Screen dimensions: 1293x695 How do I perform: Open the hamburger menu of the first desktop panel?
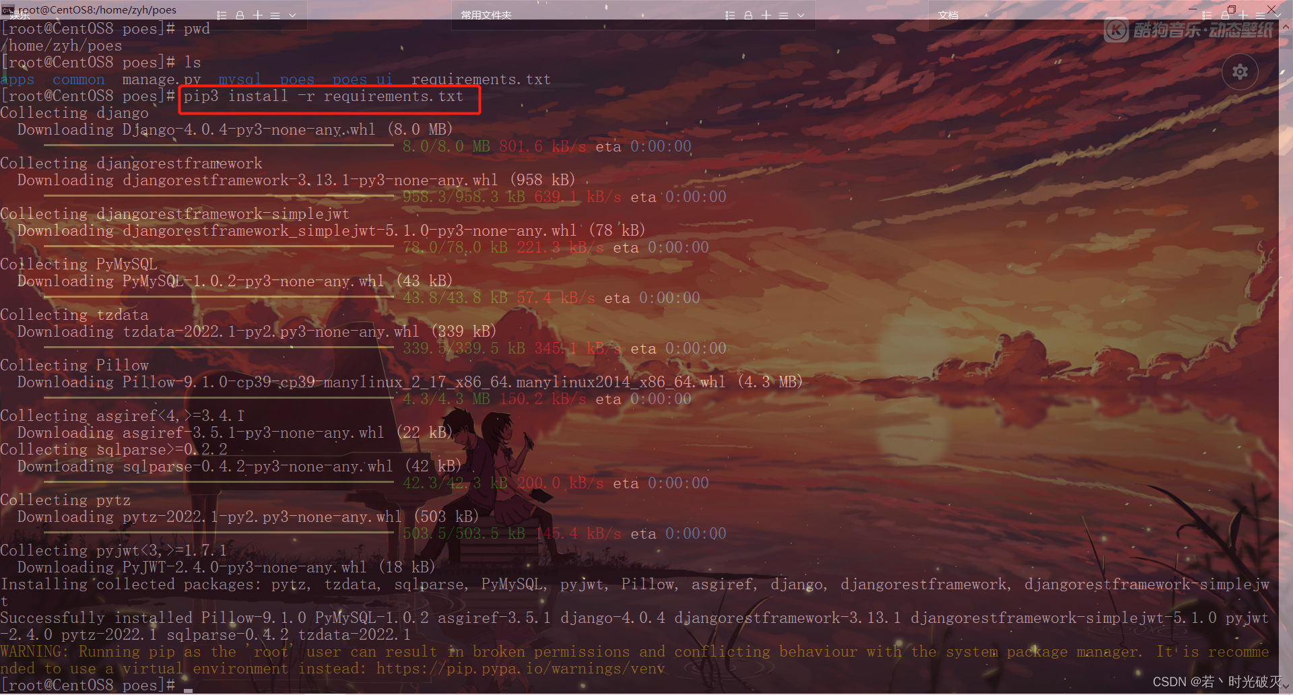point(275,15)
